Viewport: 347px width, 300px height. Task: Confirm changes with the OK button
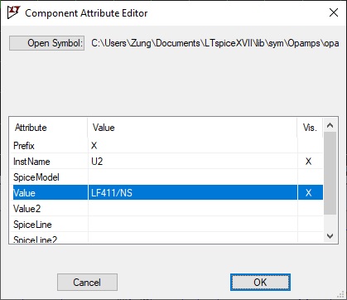[260, 282]
